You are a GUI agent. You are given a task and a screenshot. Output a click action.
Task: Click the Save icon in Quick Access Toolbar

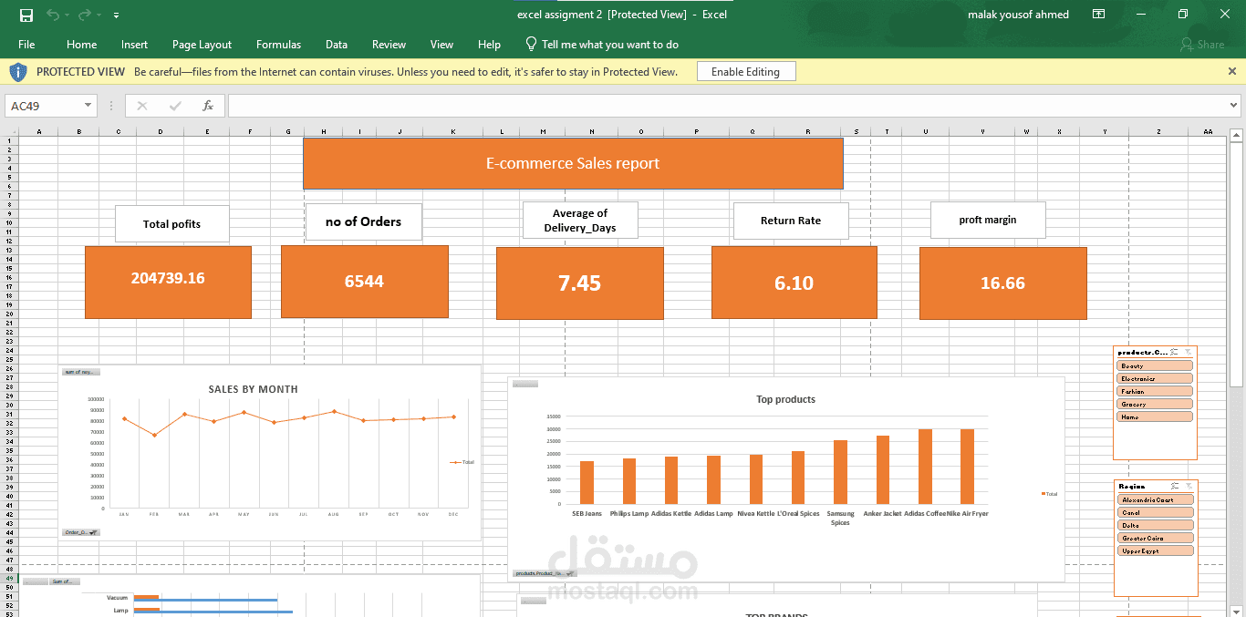(x=26, y=15)
